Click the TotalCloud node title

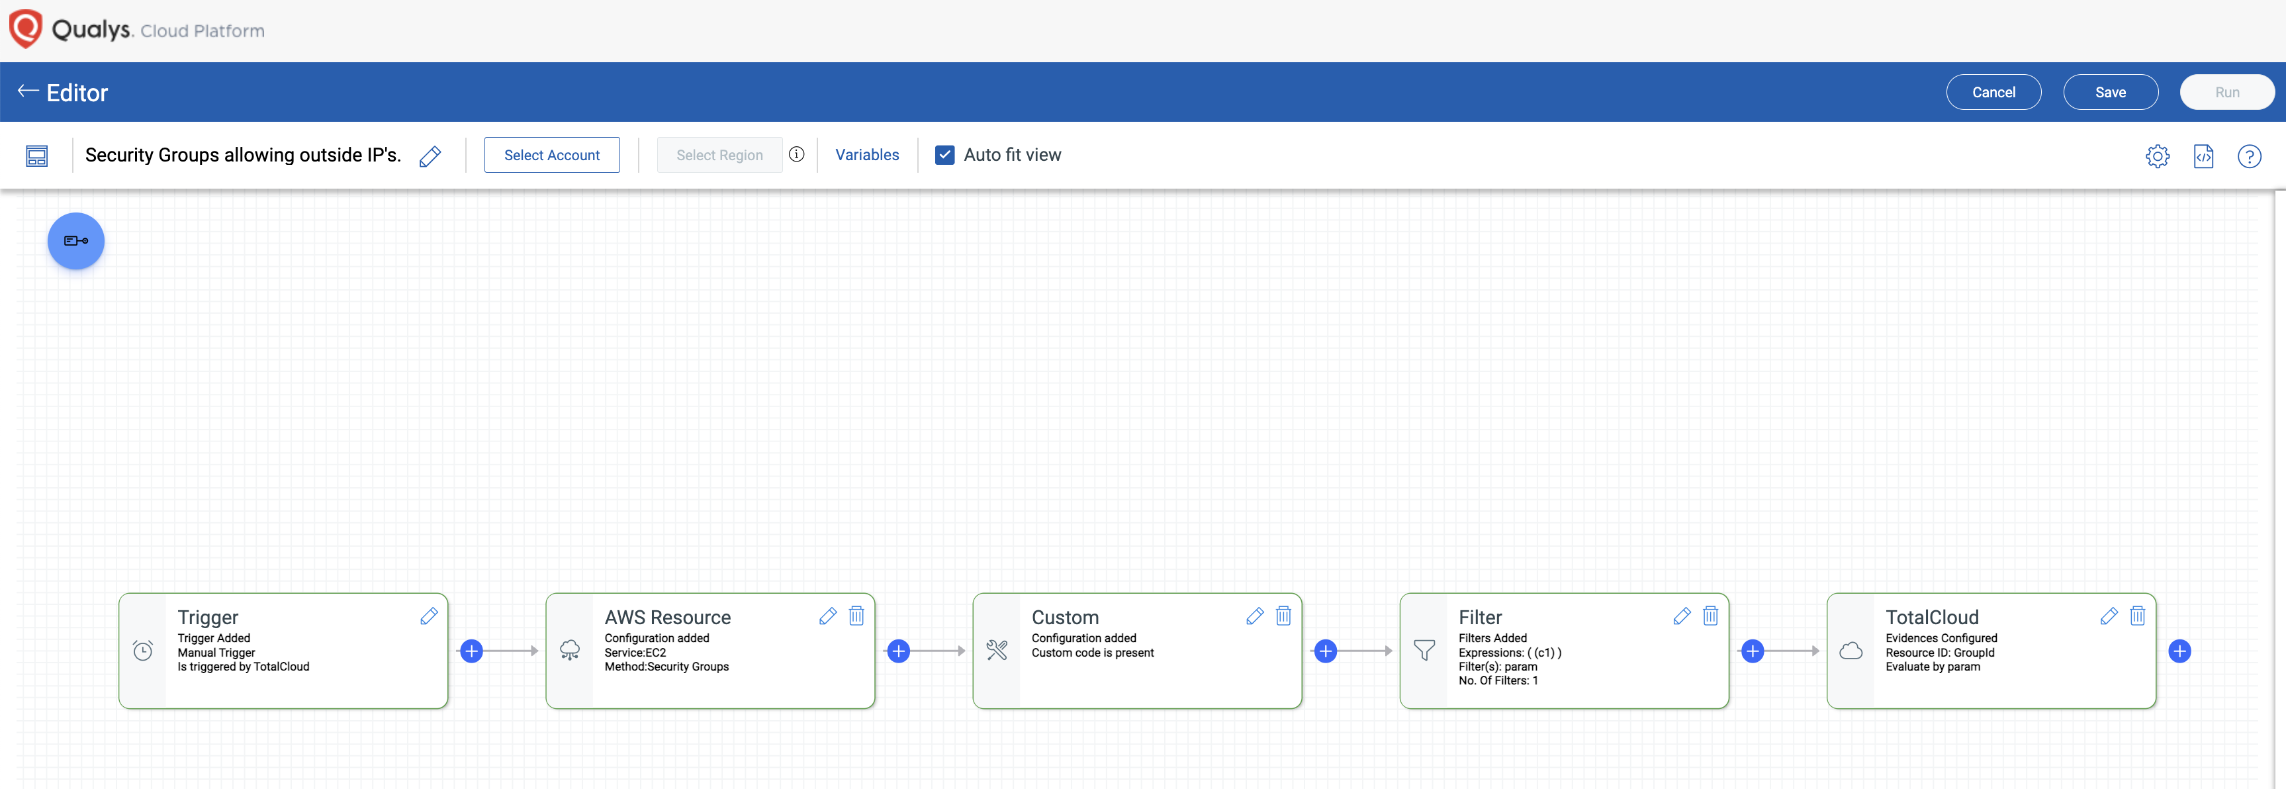[1932, 617]
